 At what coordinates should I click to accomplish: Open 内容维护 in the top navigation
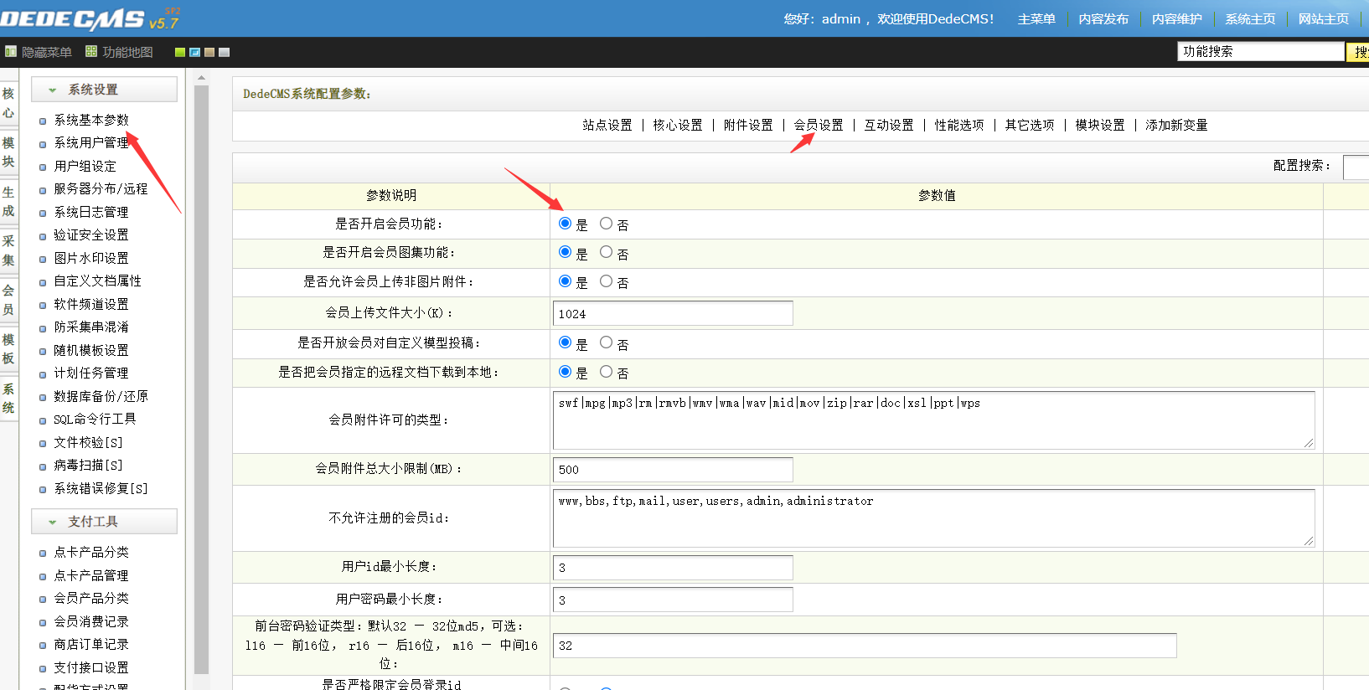[1177, 18]
